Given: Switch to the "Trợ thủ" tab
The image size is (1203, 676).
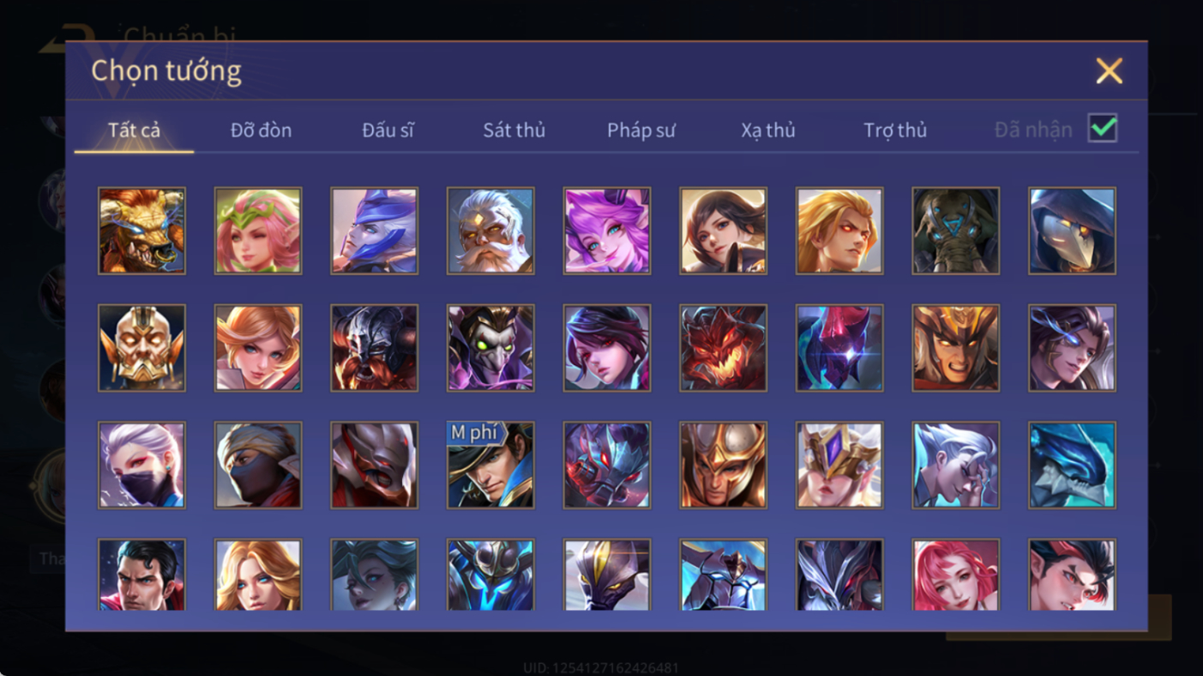Looking at the screenshot, I should [895, 130].
